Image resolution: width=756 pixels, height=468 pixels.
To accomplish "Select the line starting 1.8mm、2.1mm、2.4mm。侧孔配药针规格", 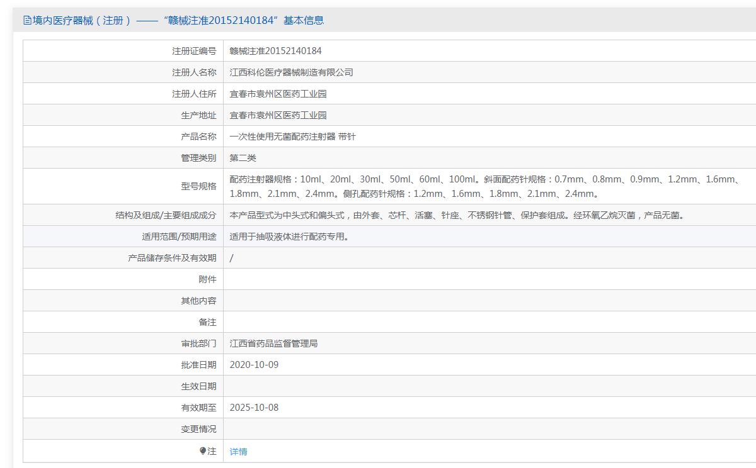I will 415,194.
